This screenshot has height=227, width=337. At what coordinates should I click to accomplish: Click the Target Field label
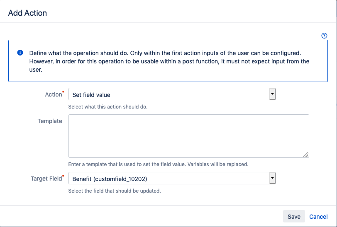click(46, 179)
